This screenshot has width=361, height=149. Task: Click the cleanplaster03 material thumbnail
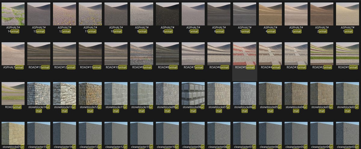[x=347, y=133]
